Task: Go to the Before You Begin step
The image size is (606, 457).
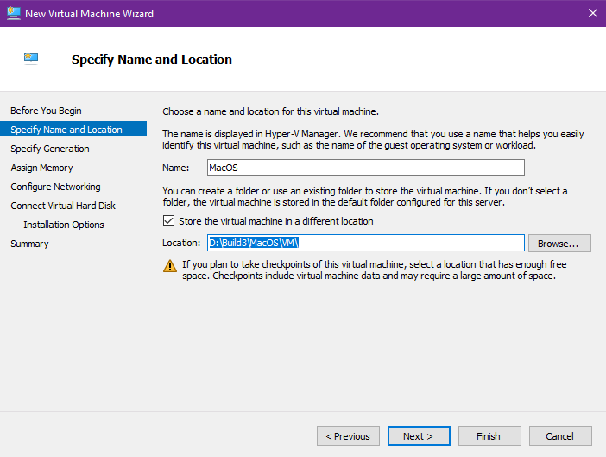Action: pos(46,111)
